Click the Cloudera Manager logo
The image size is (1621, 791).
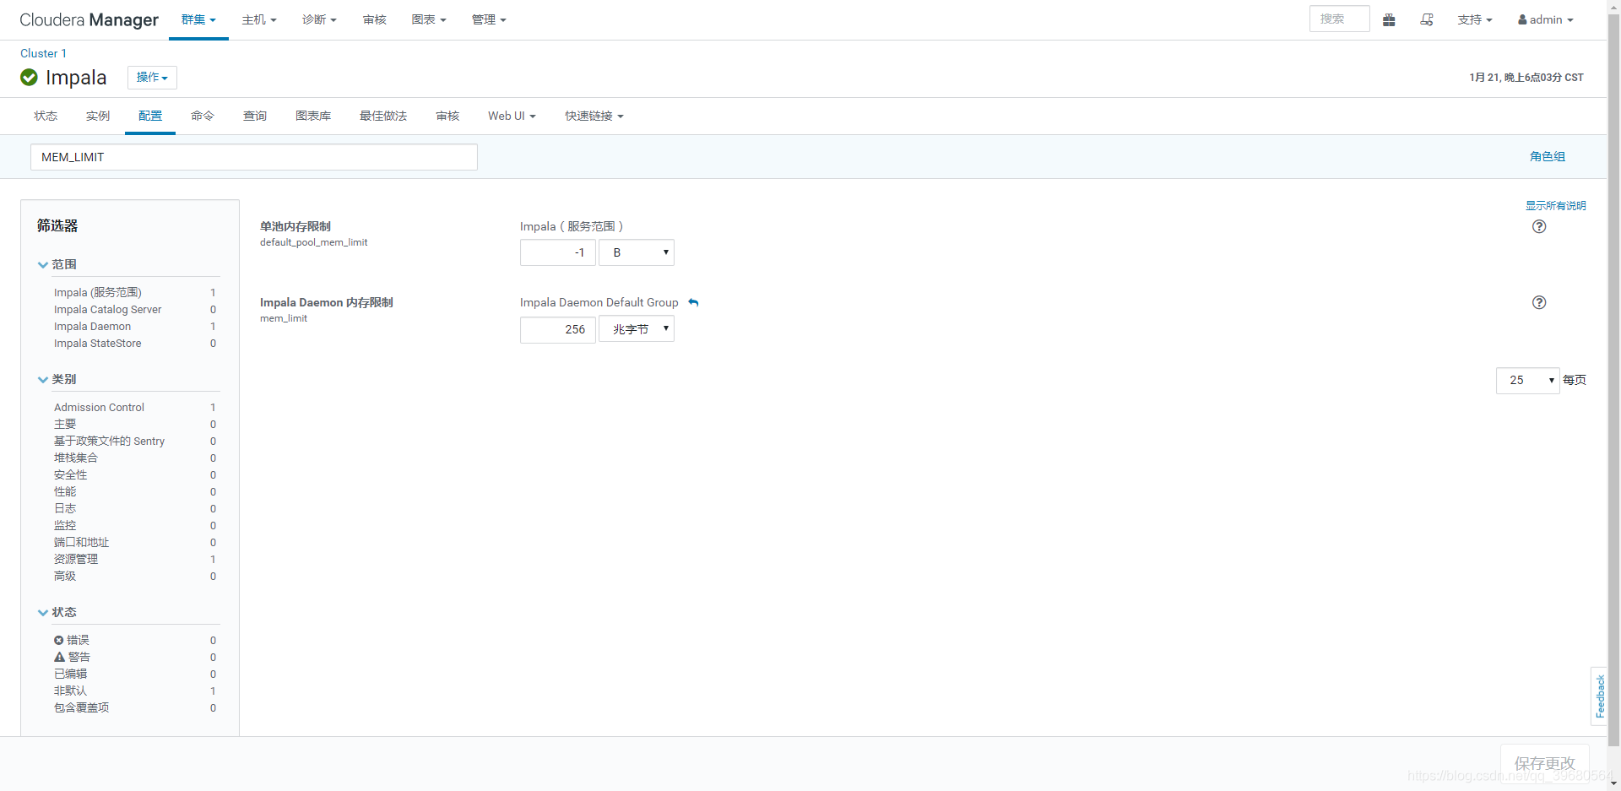[89, 19]
